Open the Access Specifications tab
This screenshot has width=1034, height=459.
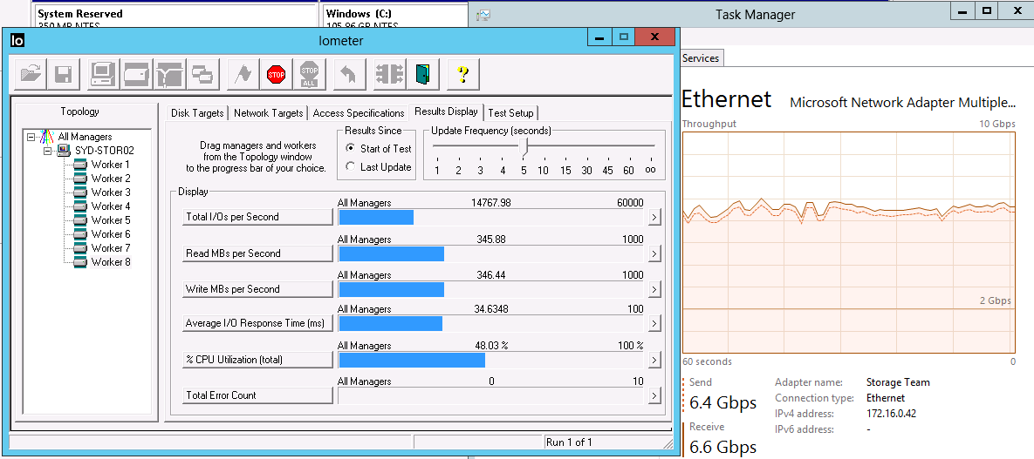[x=358, y=113]
